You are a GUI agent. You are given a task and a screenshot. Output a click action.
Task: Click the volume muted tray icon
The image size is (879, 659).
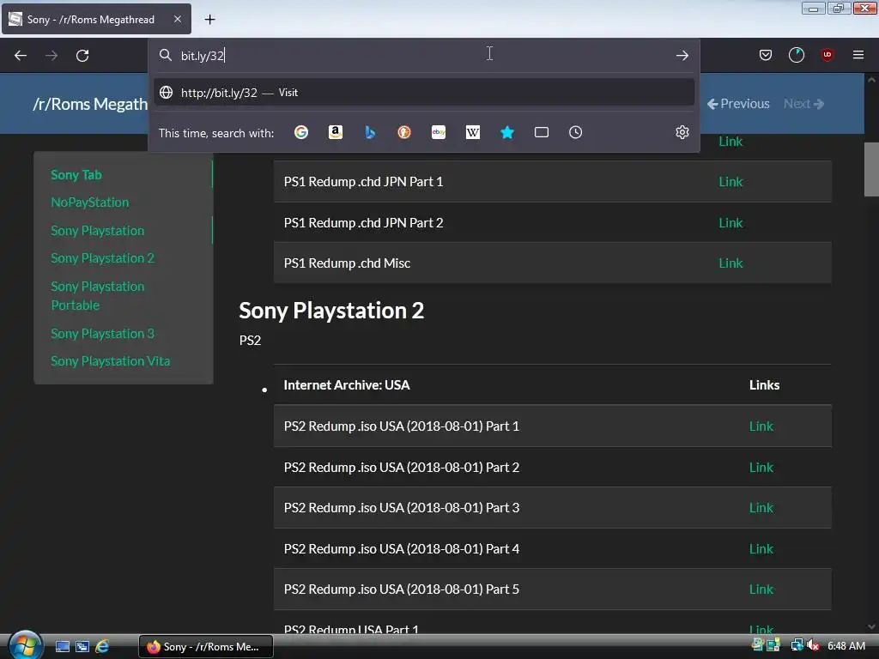pos(814,645)
